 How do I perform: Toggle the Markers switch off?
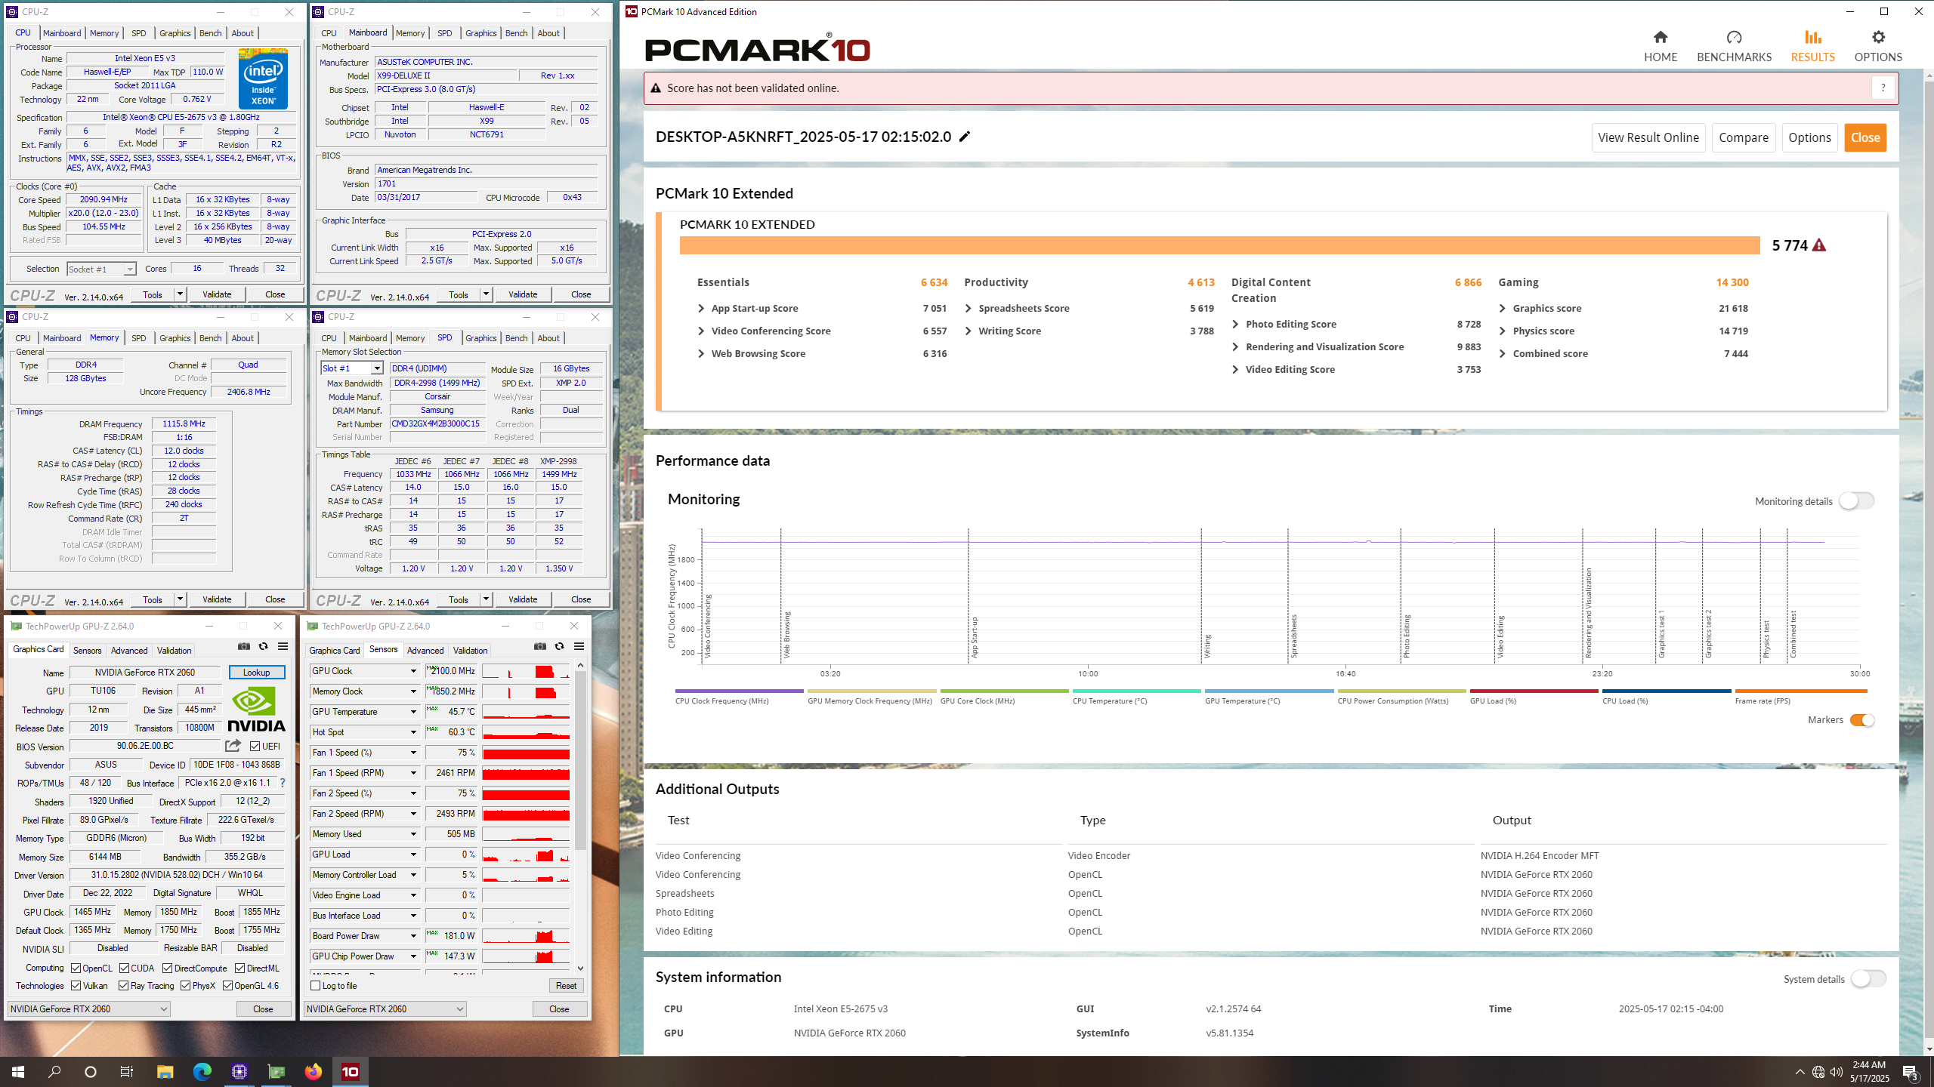pos(1861,720)
